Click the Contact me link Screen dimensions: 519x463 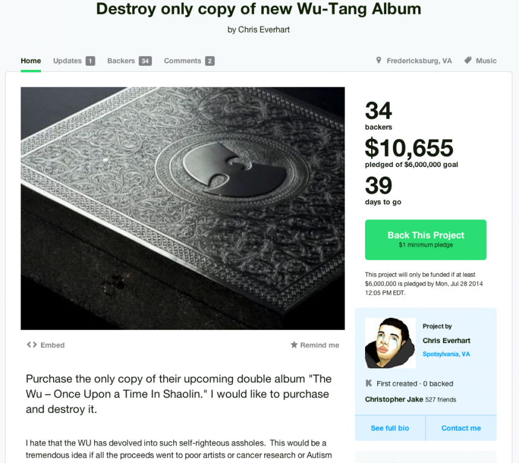click(461, 428)
